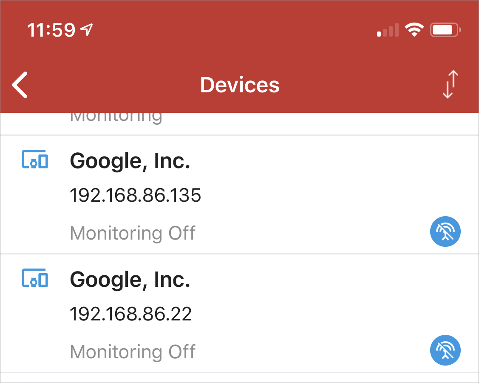Tap the location arrow beside clock

pos(86,30)
